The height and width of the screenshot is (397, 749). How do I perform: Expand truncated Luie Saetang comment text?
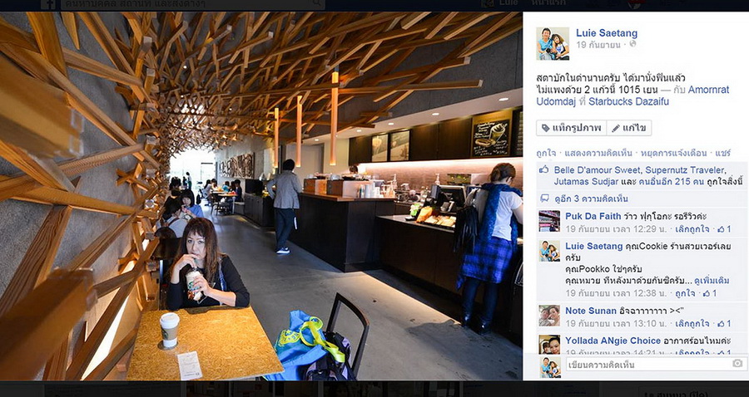coord(712,280)
